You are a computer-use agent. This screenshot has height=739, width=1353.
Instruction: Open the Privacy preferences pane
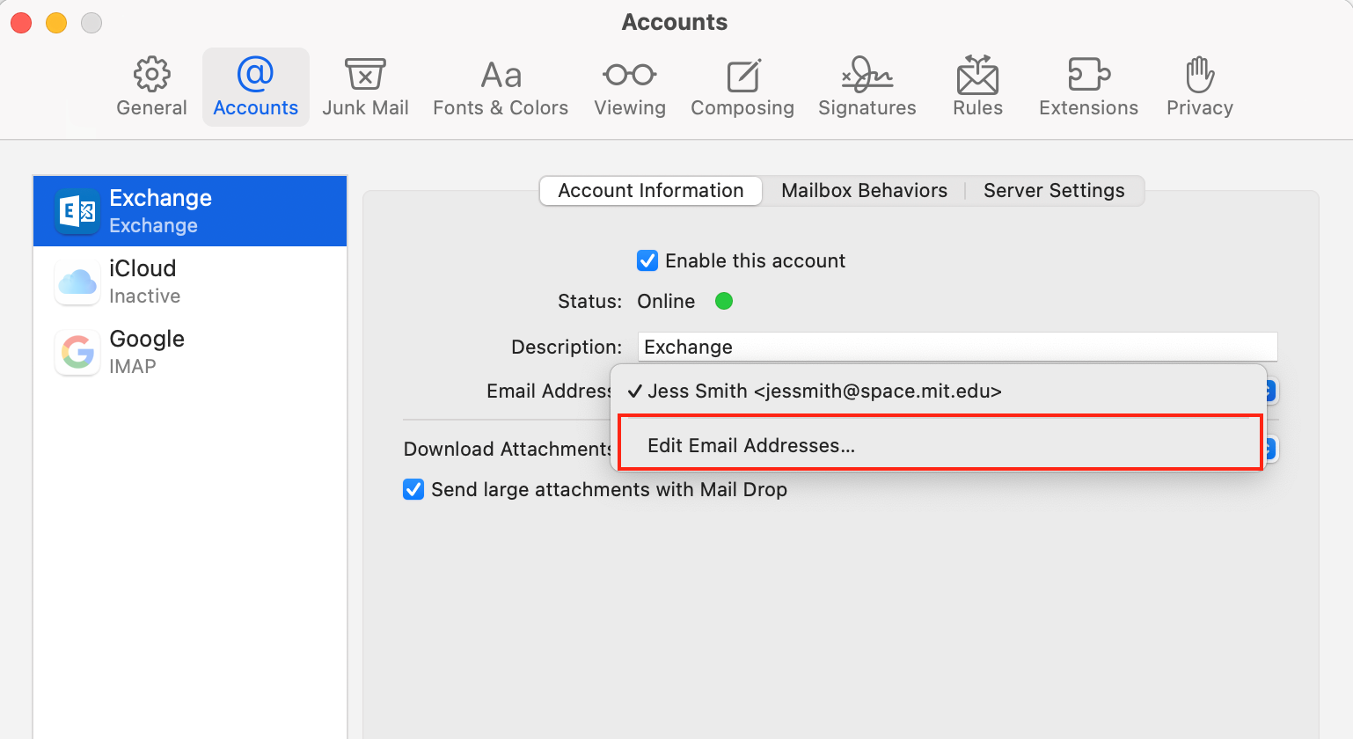point(1200,87)
